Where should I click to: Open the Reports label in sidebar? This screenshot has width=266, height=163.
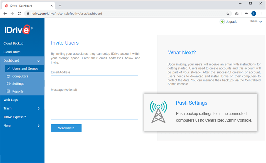point(18,91)
